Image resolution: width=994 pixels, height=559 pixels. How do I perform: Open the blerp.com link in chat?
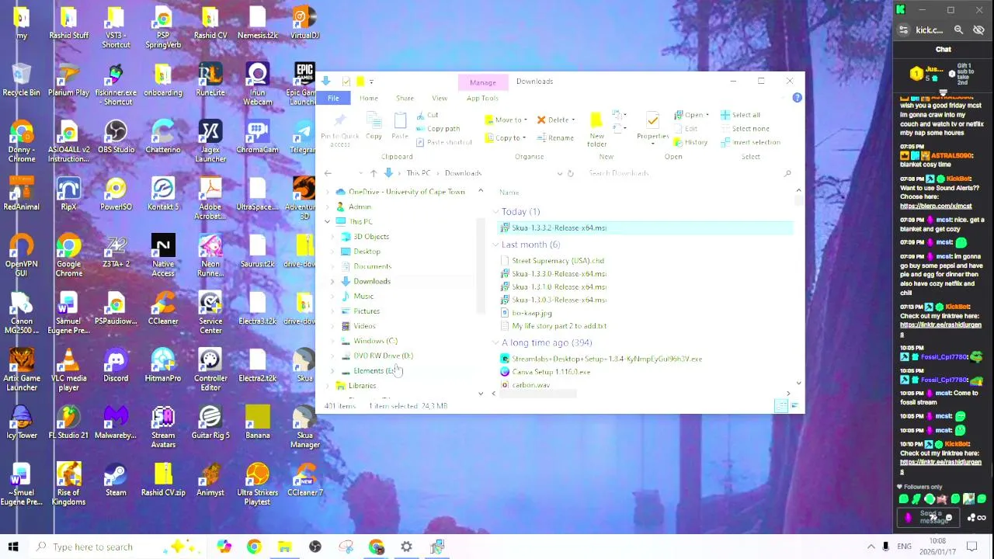pyautogui.click(x=936, y=207)
